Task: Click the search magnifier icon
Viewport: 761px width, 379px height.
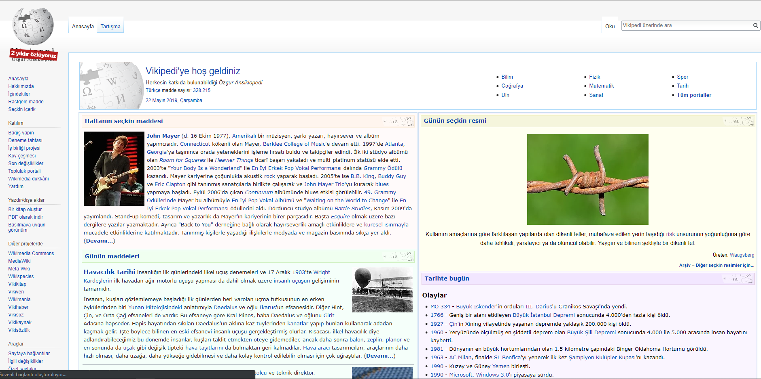Action: coord(755,25)
